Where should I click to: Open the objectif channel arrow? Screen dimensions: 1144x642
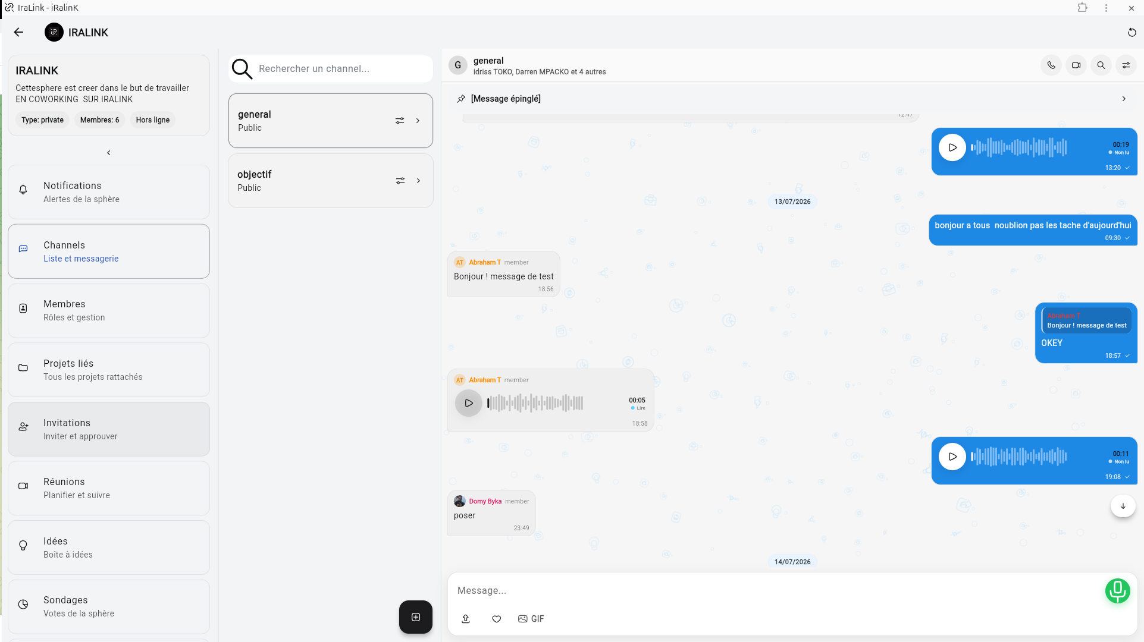[x=418, y=181]
